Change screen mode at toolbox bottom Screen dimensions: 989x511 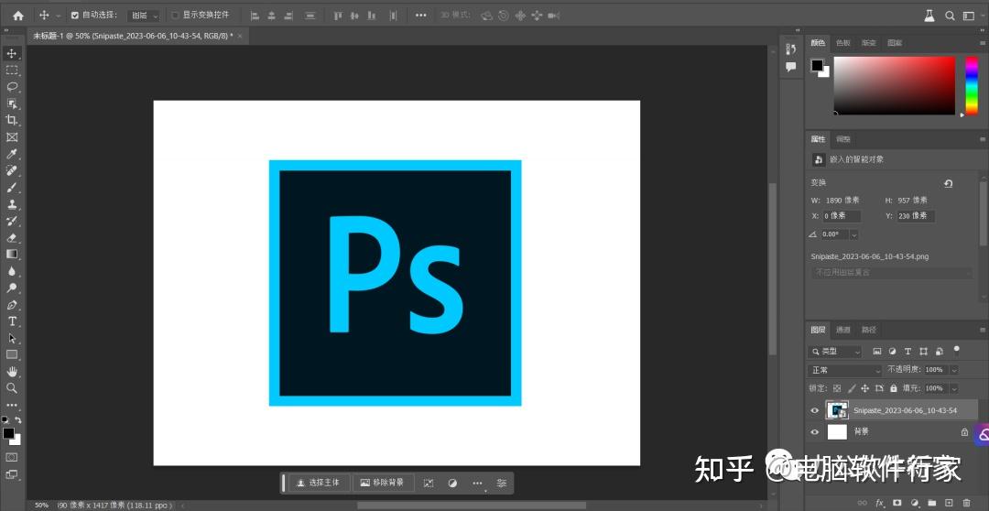[x=11, y=473]
